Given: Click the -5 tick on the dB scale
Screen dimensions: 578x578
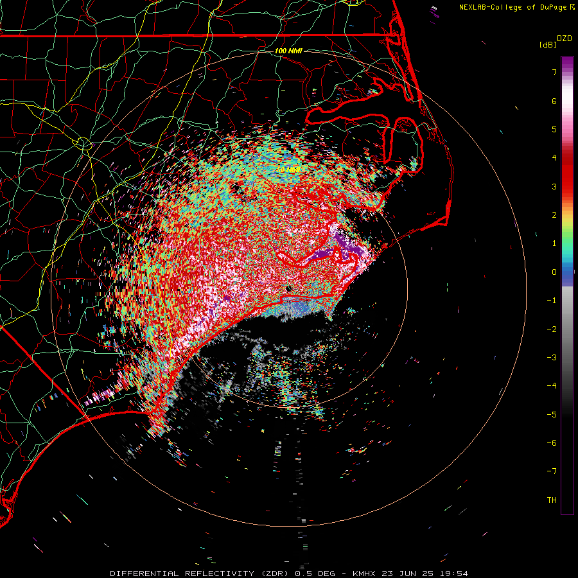Looking at the screenshot, I should 552,415.
